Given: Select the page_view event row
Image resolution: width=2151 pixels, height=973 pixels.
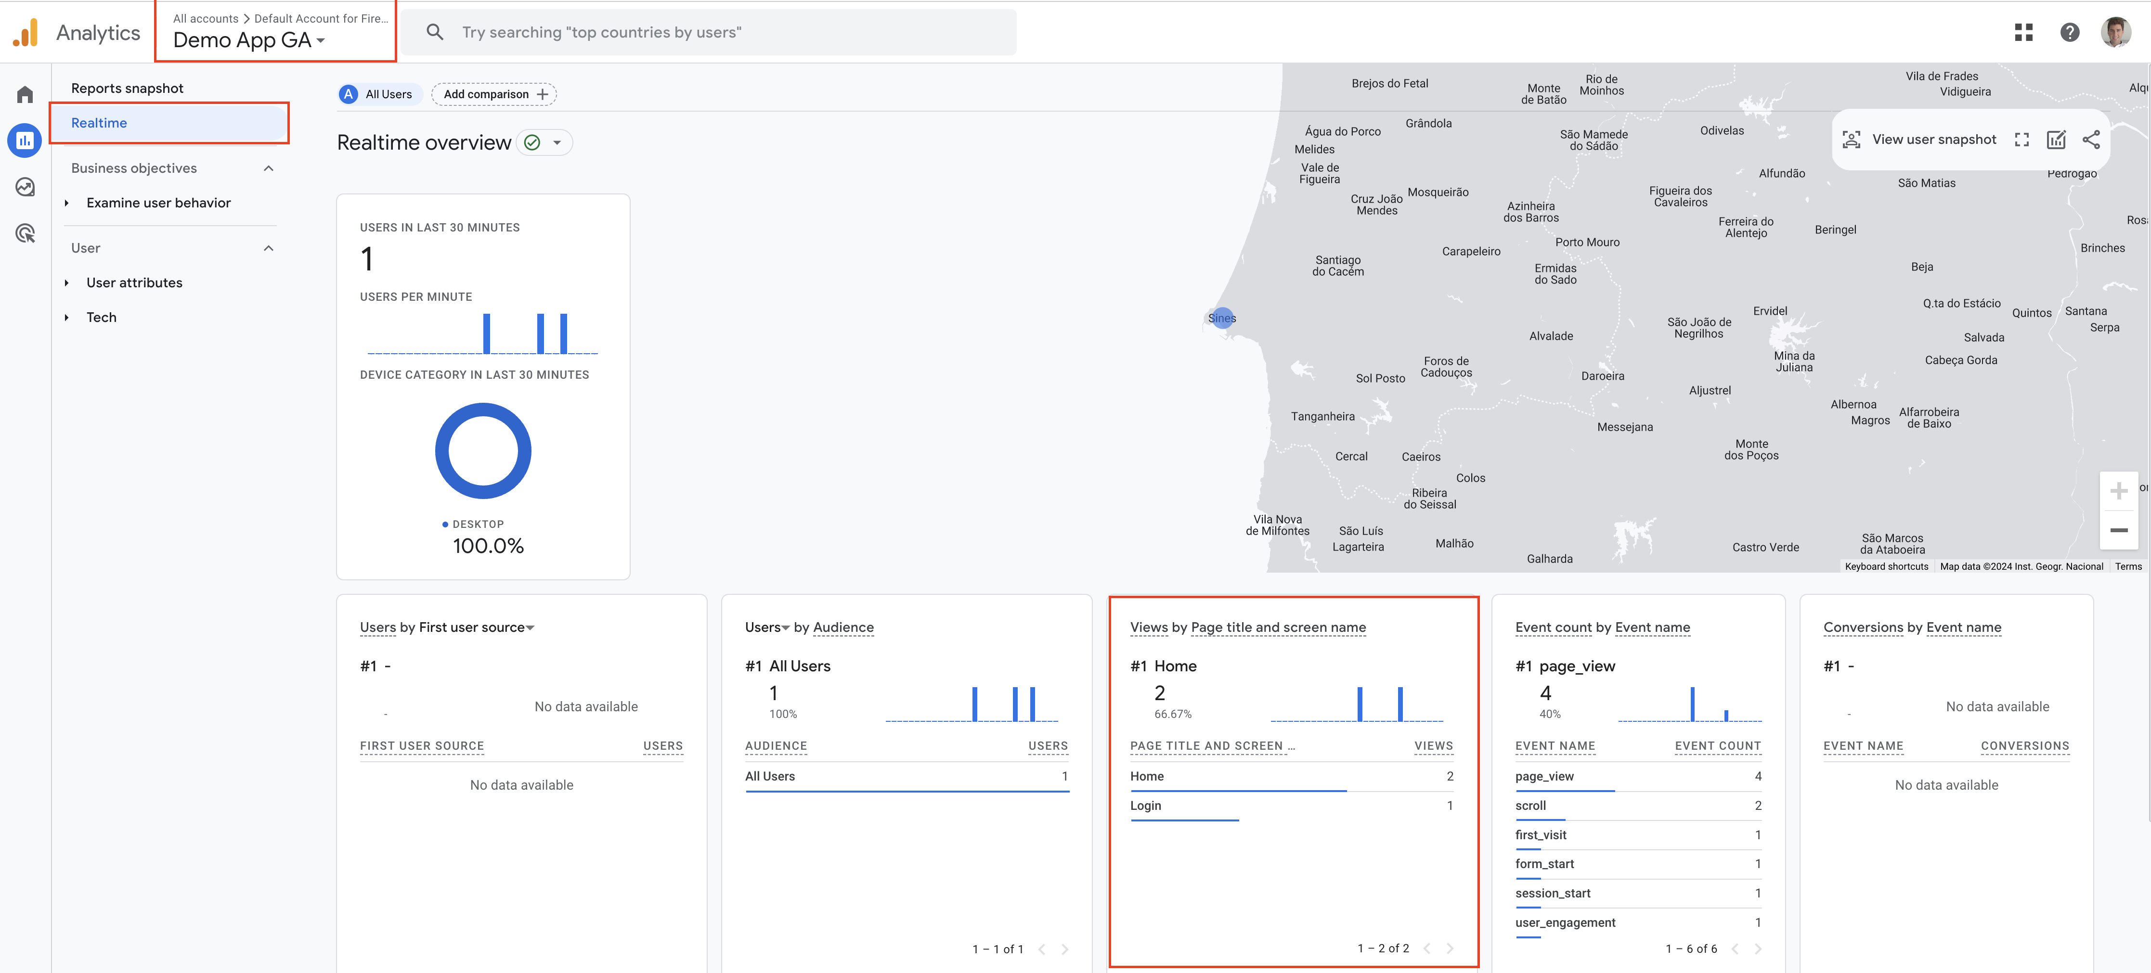Looking at the screenshot, I should [1637, 776].
